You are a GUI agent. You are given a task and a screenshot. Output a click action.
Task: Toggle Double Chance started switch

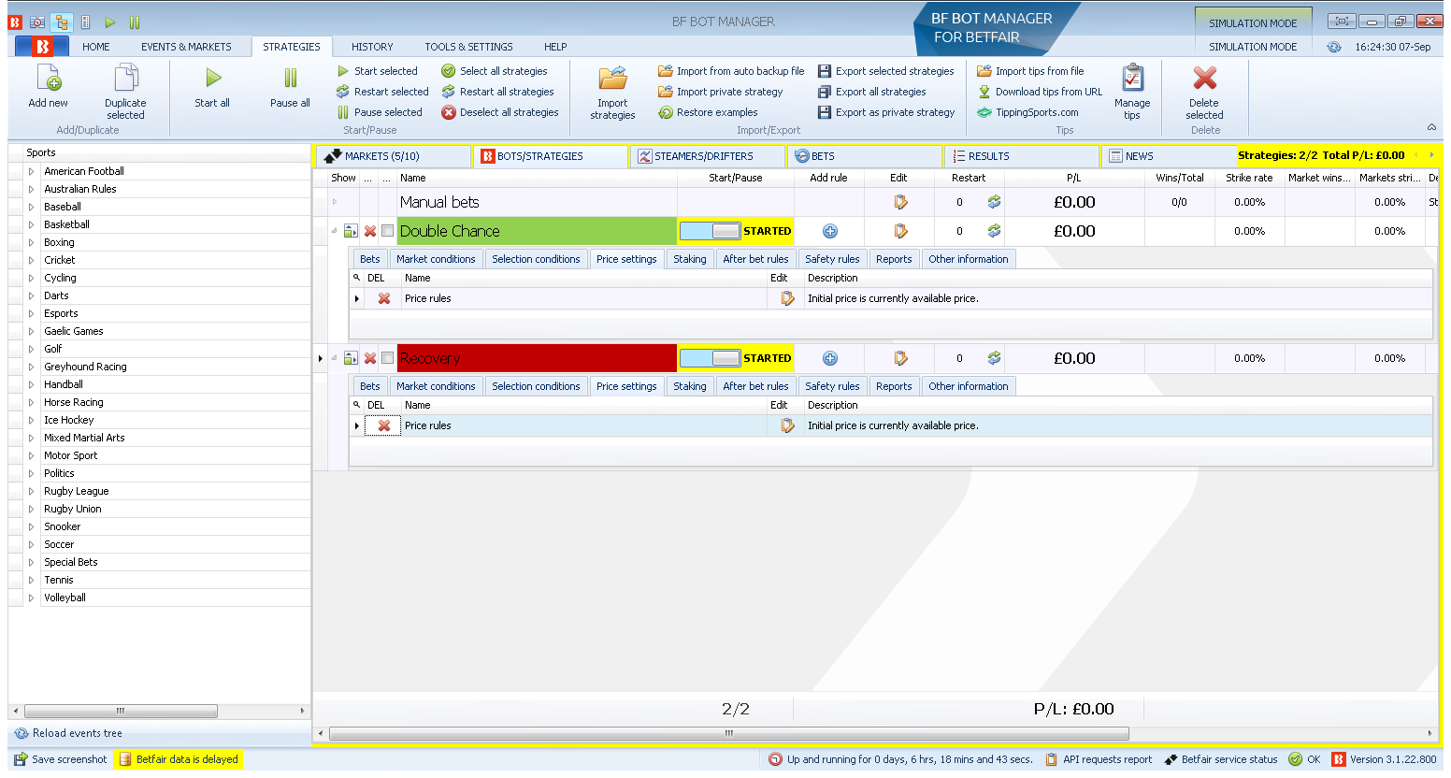click(x=711, y=231)
